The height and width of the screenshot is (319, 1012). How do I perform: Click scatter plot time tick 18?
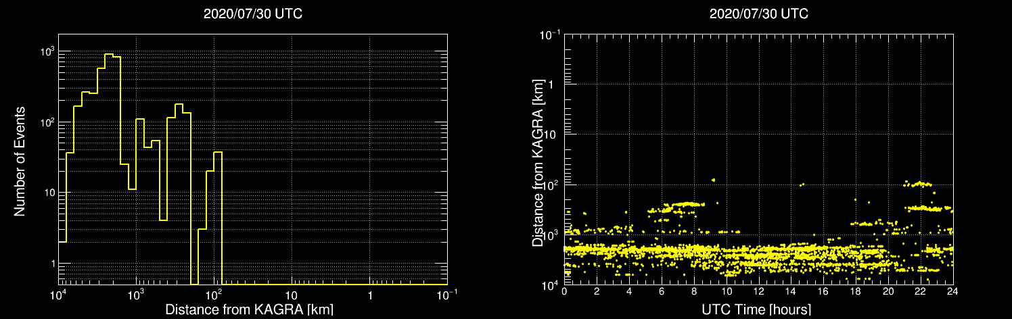click(856, 291)
